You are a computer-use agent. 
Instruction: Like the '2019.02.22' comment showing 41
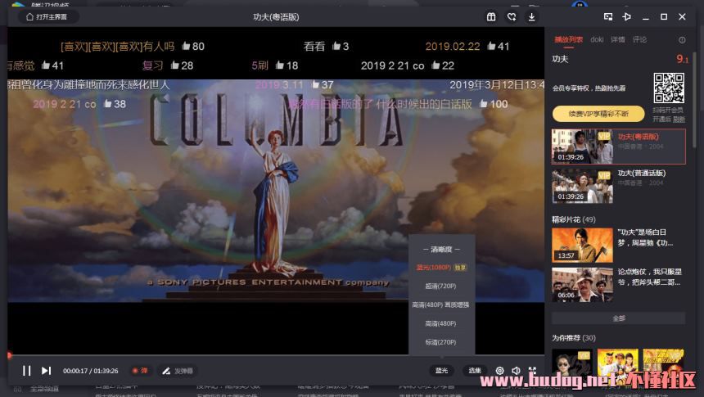(492, 46)
